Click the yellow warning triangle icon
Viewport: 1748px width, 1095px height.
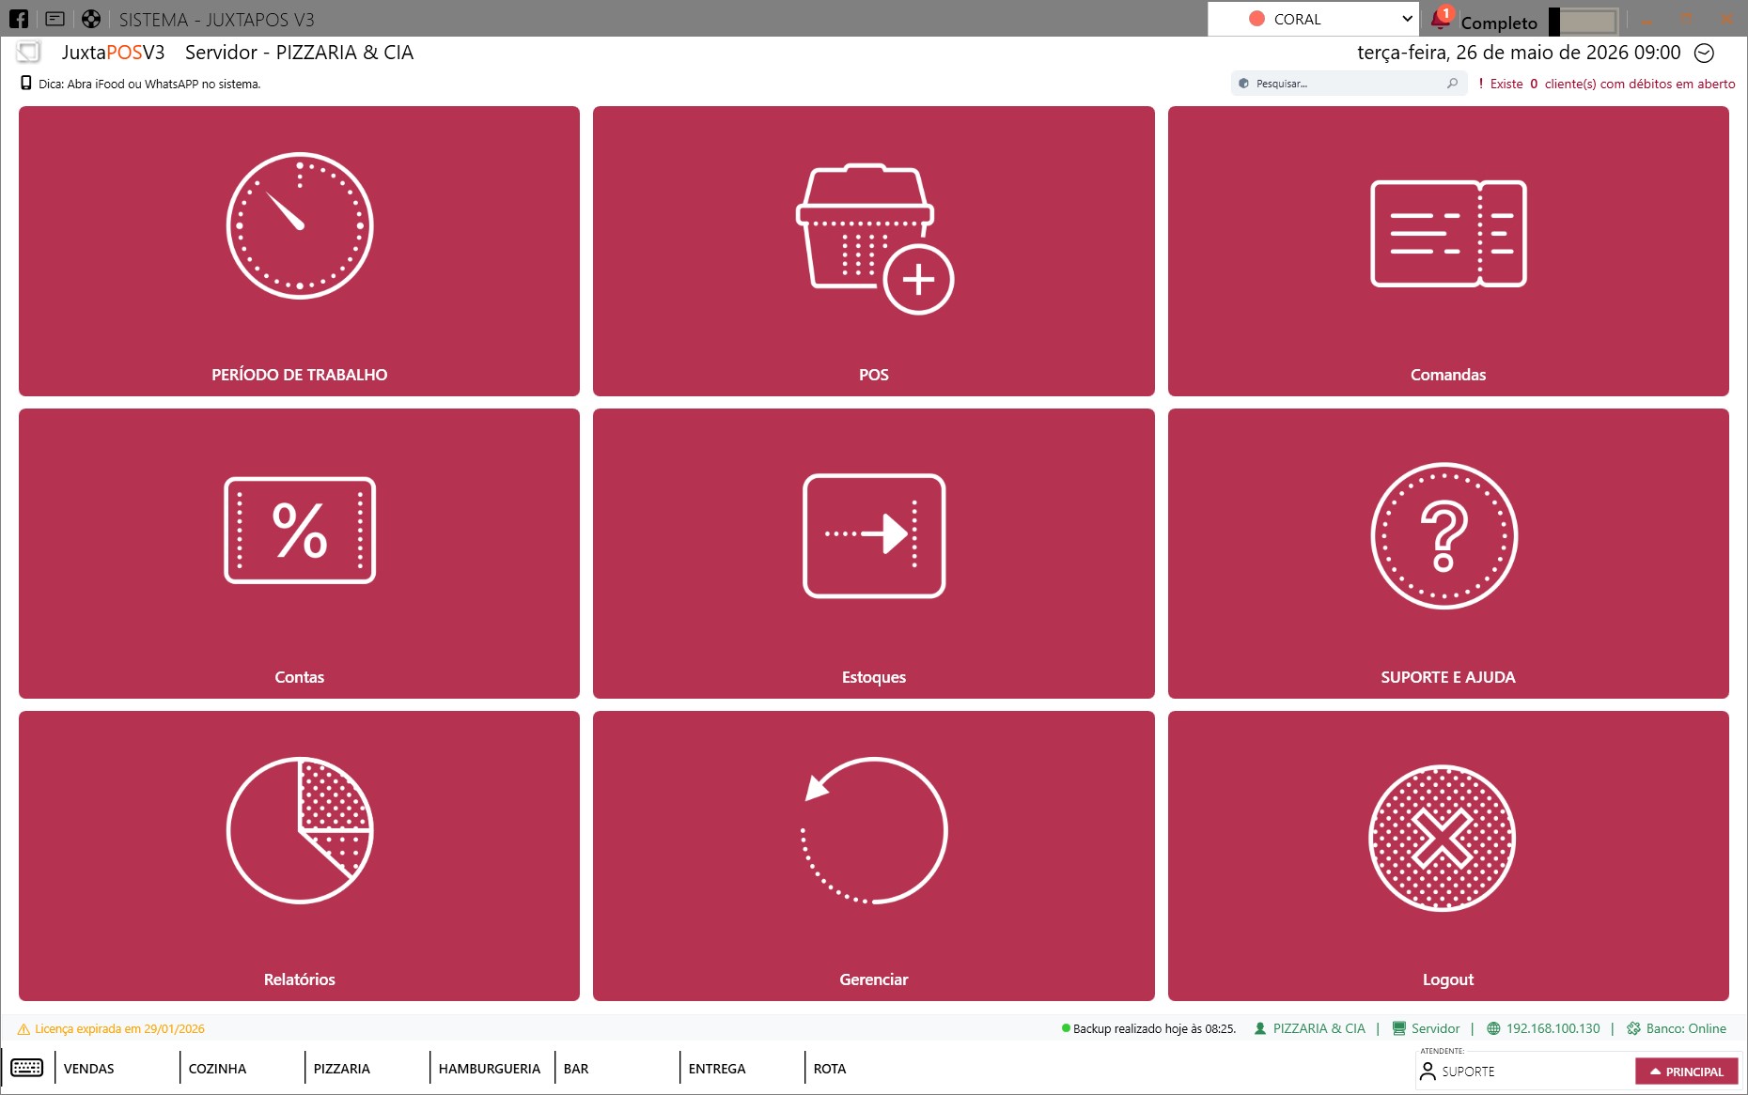pyautogui.click(x=23, y=1029)
